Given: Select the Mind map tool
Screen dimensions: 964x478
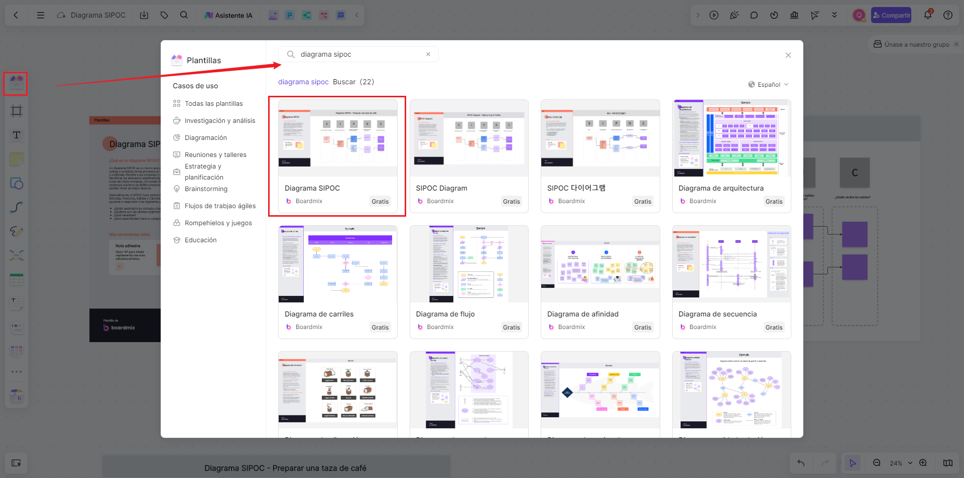Looking at the screenshot, I should [x=16, y=255].
